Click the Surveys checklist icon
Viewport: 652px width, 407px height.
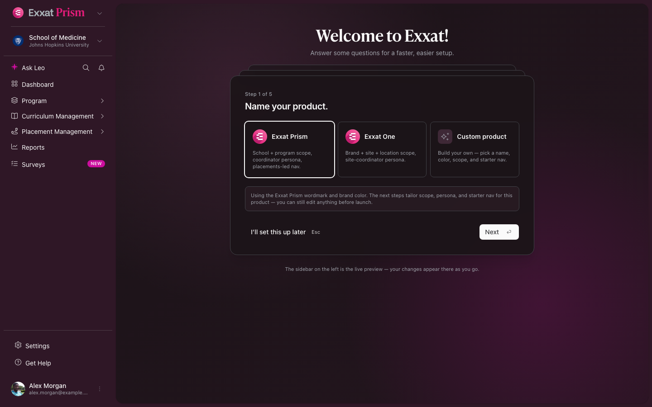[x=14, y=164]
